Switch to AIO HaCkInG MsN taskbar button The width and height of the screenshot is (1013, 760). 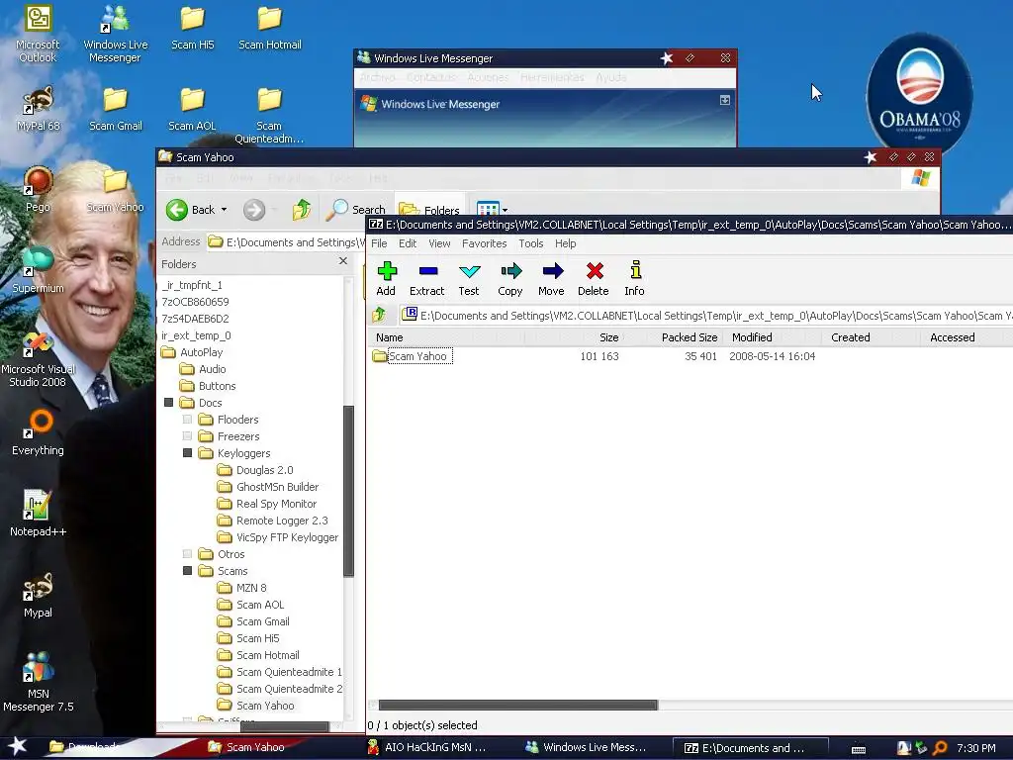point(427,747)
